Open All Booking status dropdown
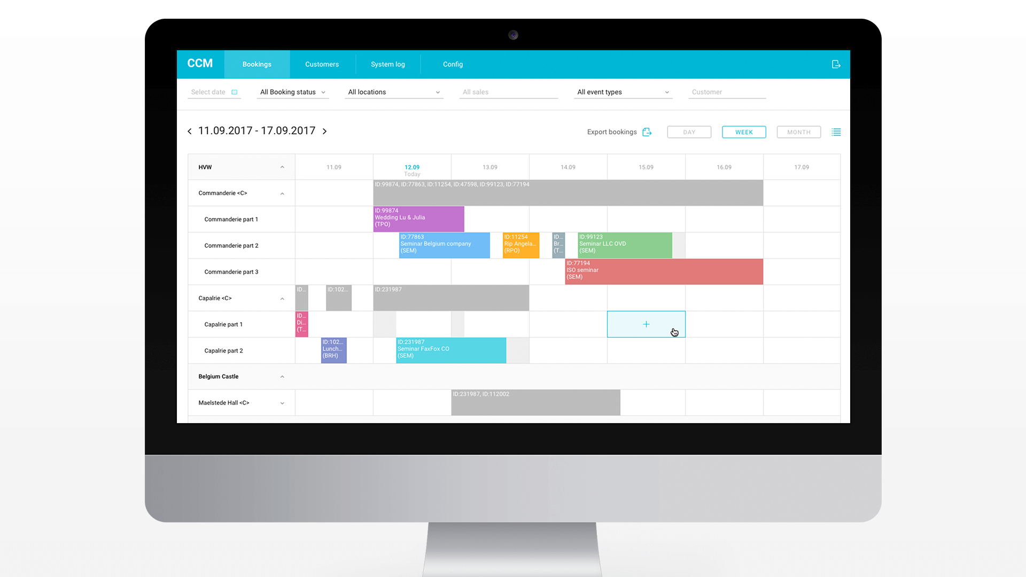The height and width of the screenshot is (577, 1026). (292, 91)
